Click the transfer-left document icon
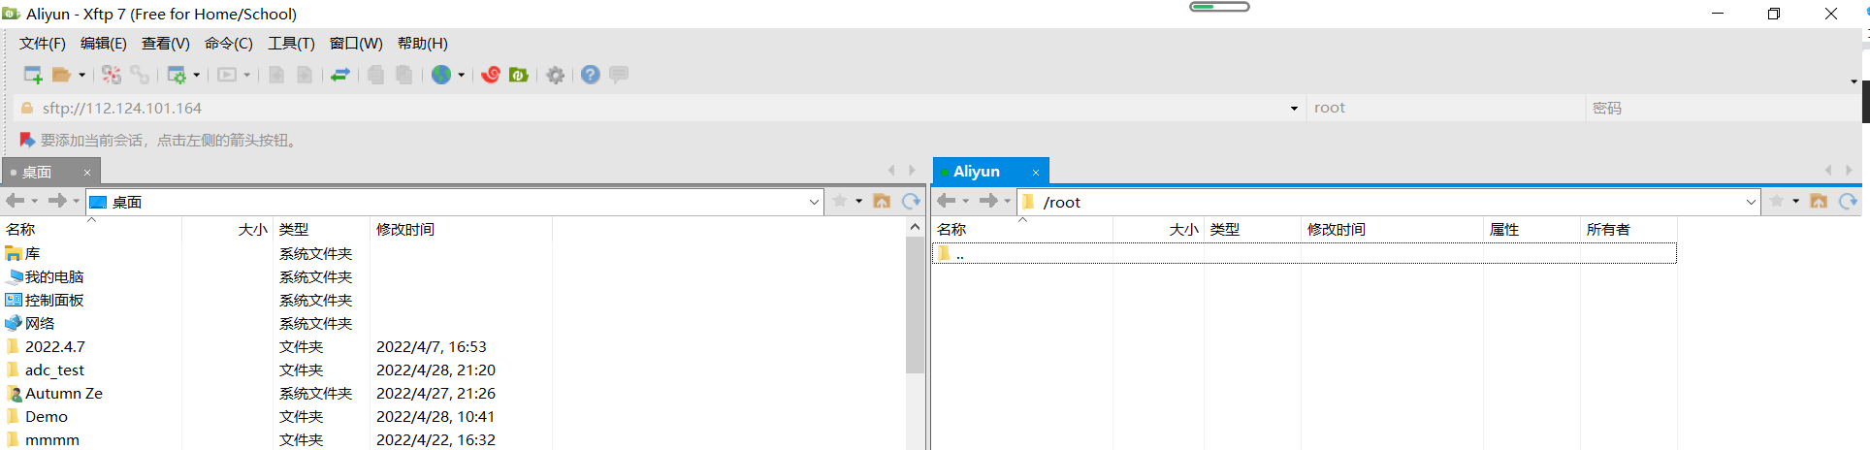Viewport: 1870px width, 450px height. click(x=276, y=75)
